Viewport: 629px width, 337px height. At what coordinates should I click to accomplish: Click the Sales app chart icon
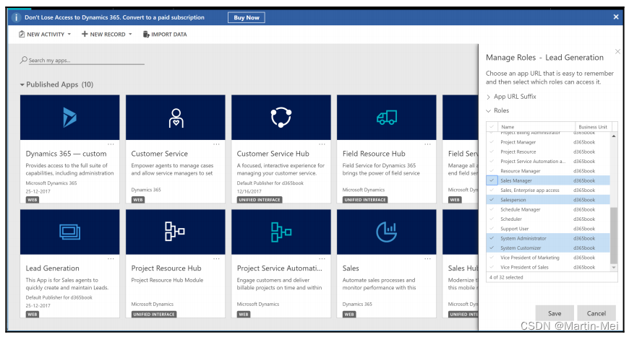point(387,232)
